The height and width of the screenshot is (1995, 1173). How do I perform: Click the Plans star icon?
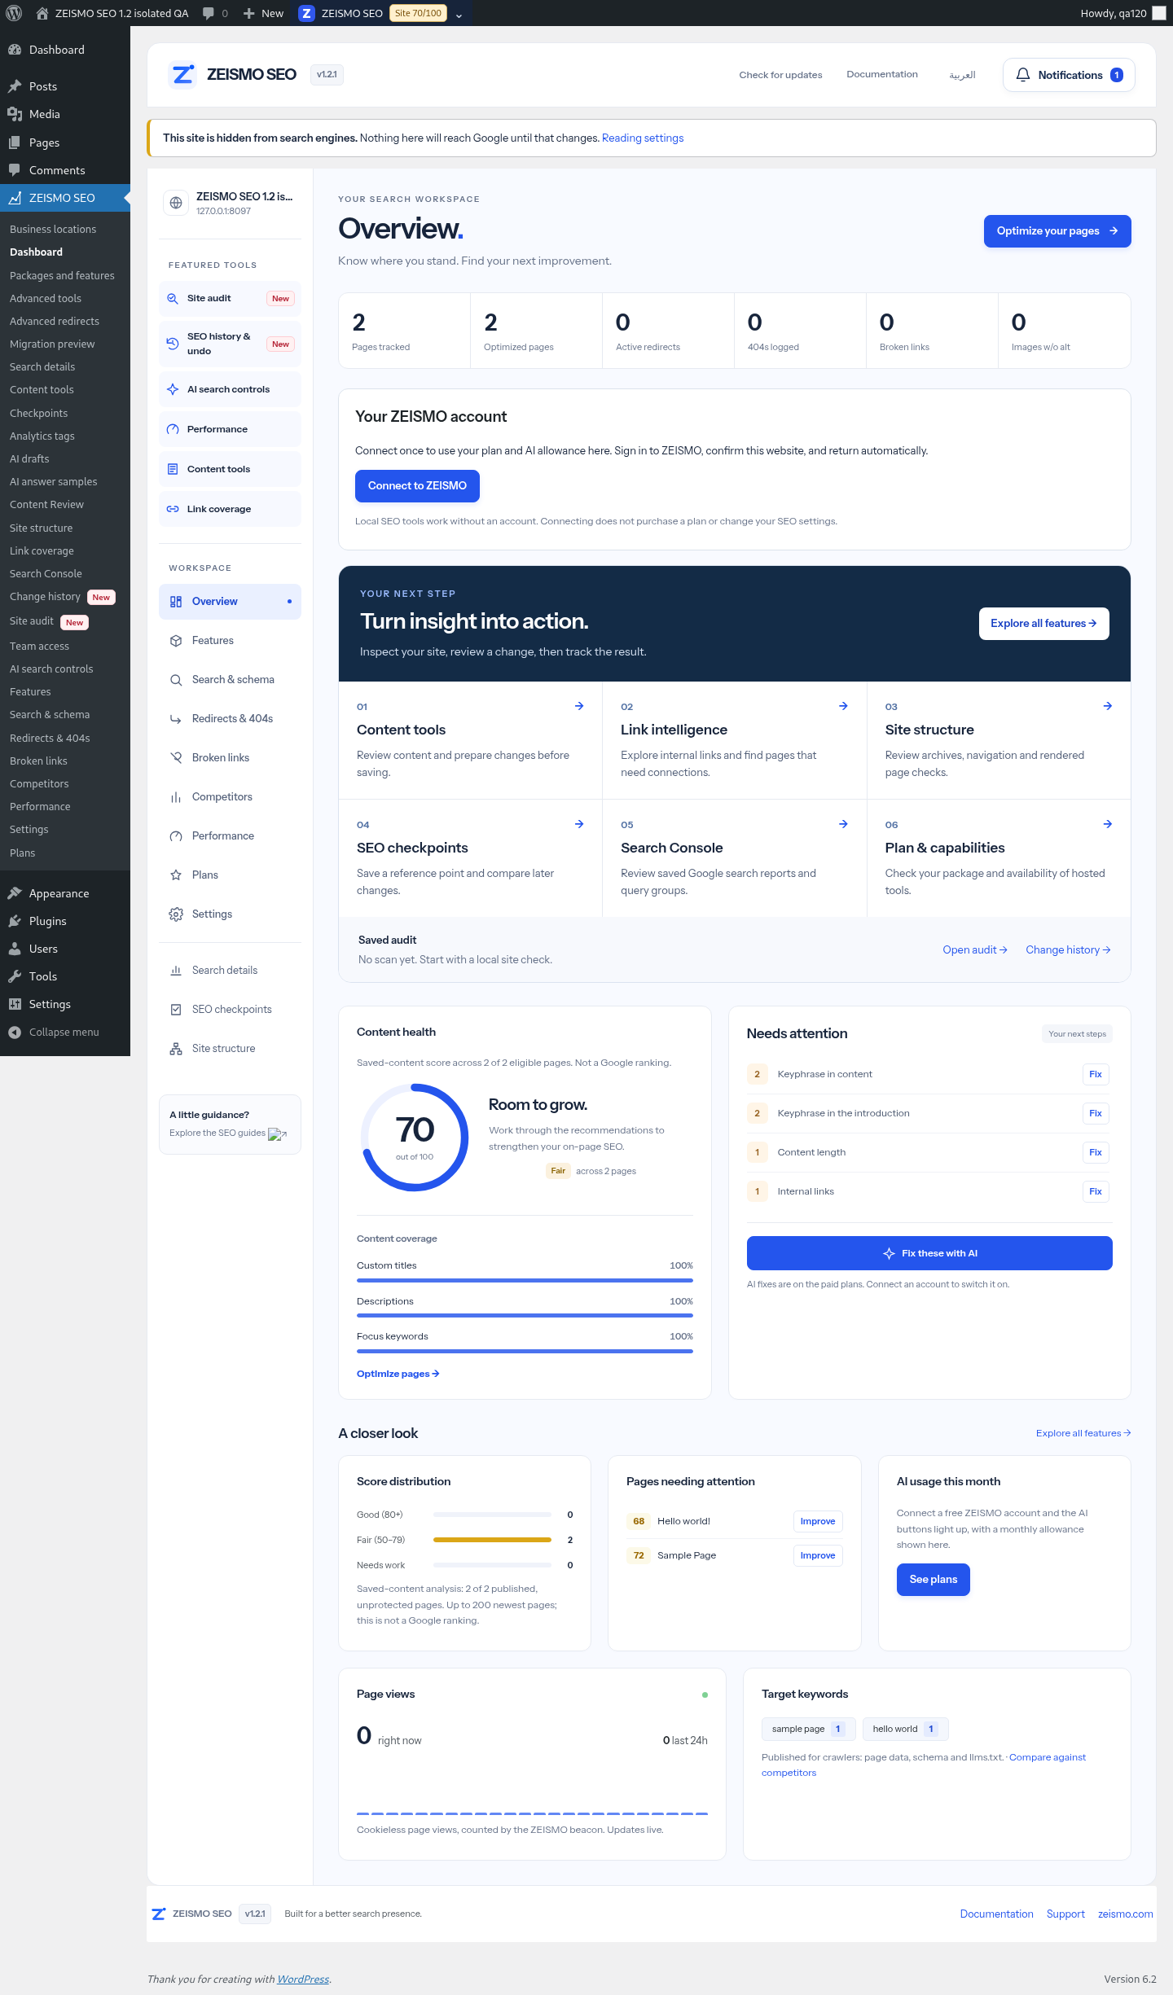pyautogui.click(x=176, y=875)
